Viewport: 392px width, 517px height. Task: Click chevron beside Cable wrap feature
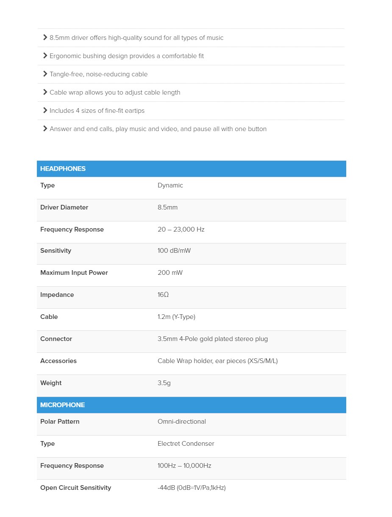(x=45, y=92)
